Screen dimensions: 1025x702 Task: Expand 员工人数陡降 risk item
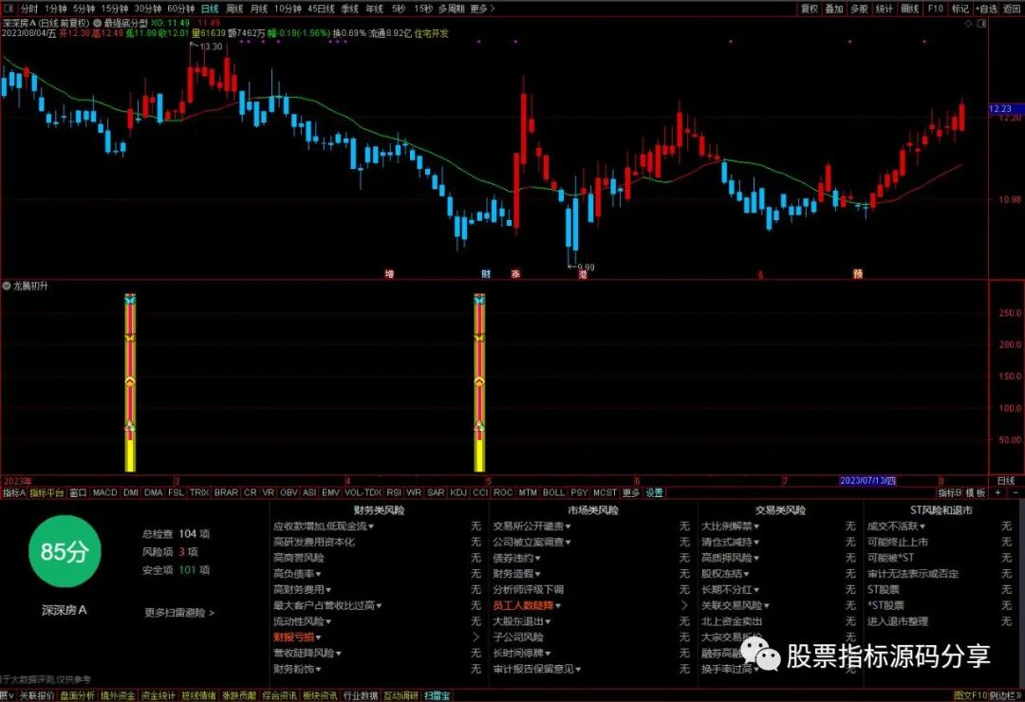pyautogui.click(x=527, y=605)
